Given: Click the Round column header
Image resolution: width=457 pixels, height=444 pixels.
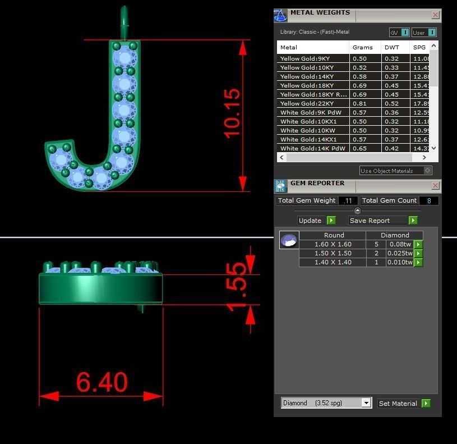Looking at the screenshot, I should [x=333, y=235].
